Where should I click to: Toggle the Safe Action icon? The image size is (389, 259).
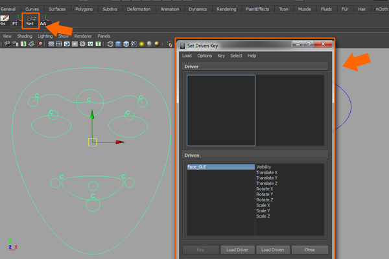click(x=90, y=44)
